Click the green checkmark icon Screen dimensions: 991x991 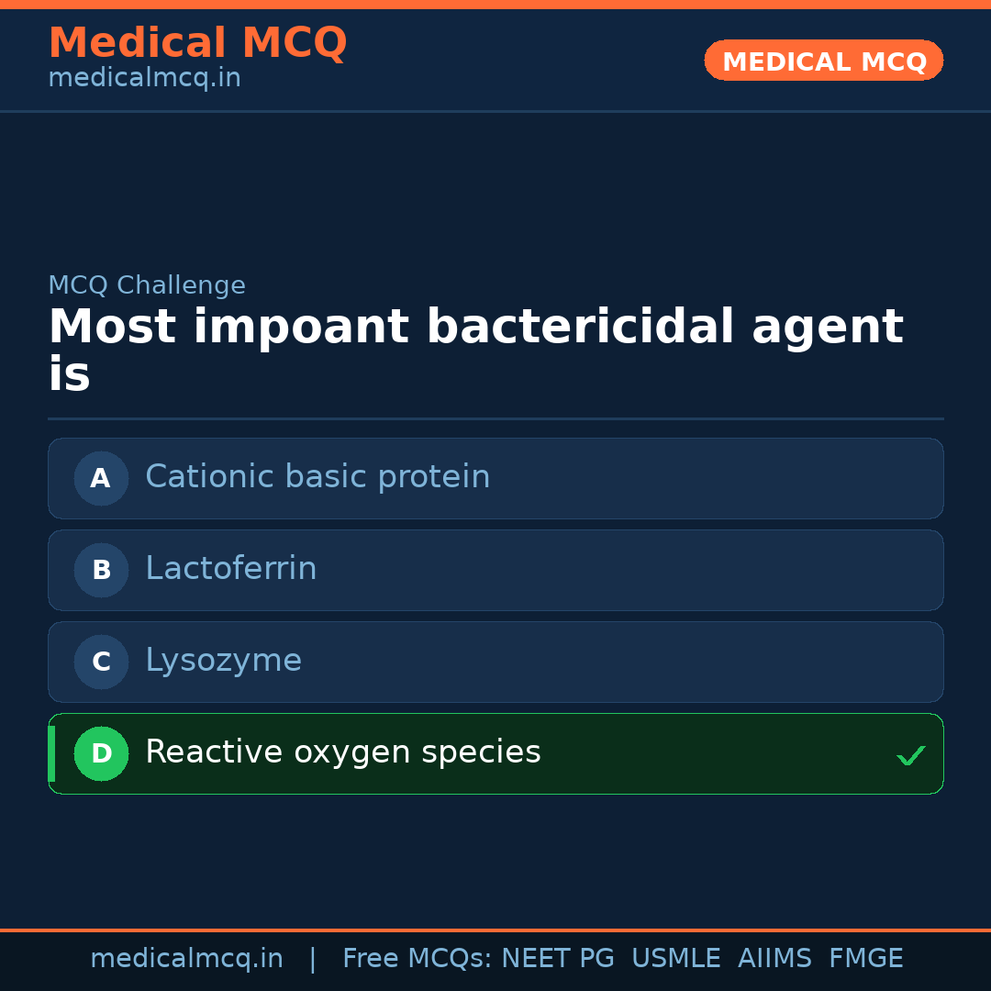[x=910, y=755]
